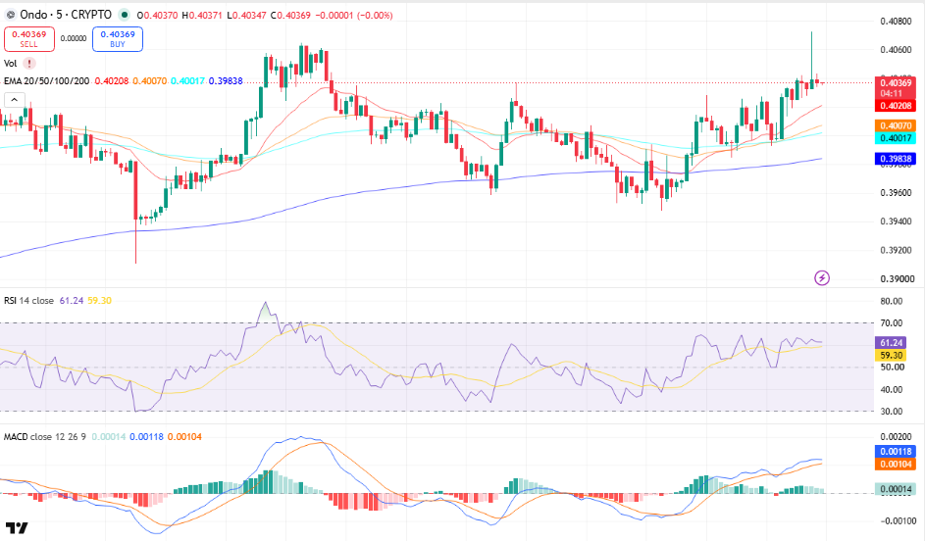The image size is (925, 541).
Task: Click the orange EMA 50 tag 0.40070
Action: point(896,125)
